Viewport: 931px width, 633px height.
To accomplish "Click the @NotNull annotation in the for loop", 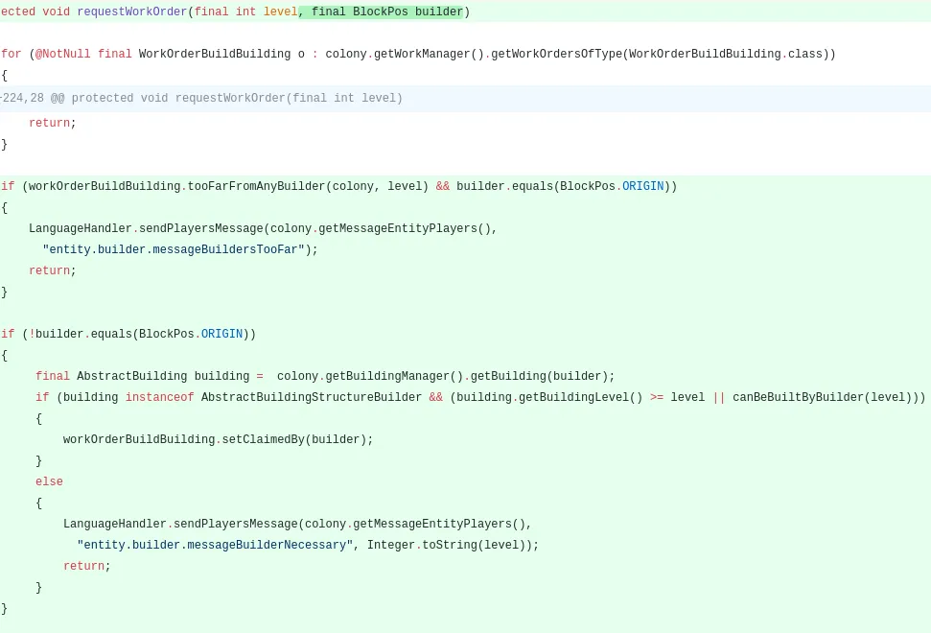I will (63, 54).
